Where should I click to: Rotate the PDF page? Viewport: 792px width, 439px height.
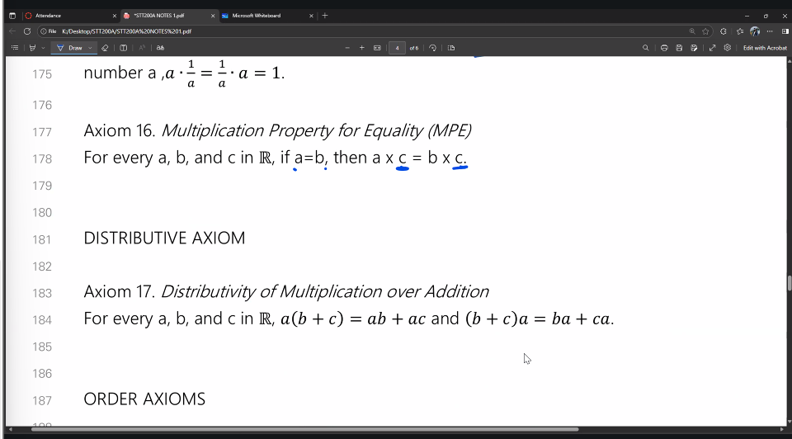(433, 48)
